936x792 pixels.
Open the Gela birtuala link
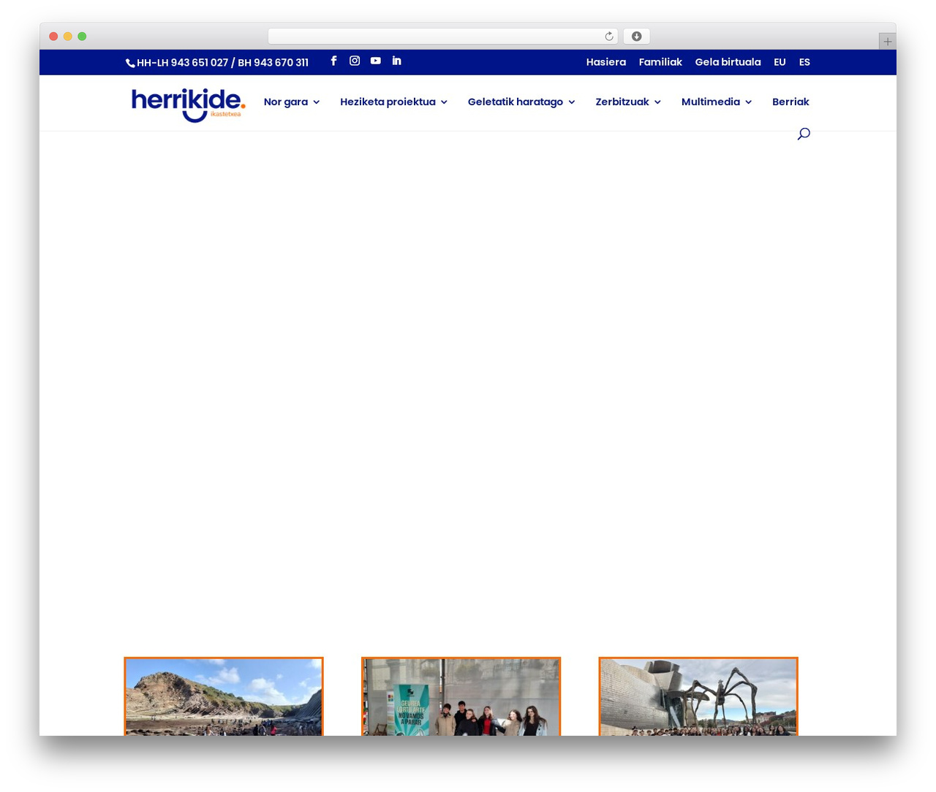728,62
